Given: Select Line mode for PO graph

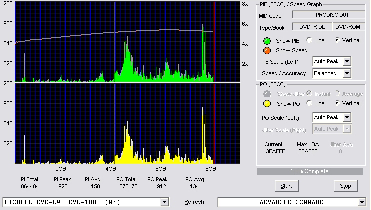Looking at the screenshot, I should click(x=309, y=103).
